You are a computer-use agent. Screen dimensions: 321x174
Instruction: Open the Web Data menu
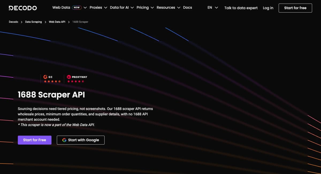(61, 7)
